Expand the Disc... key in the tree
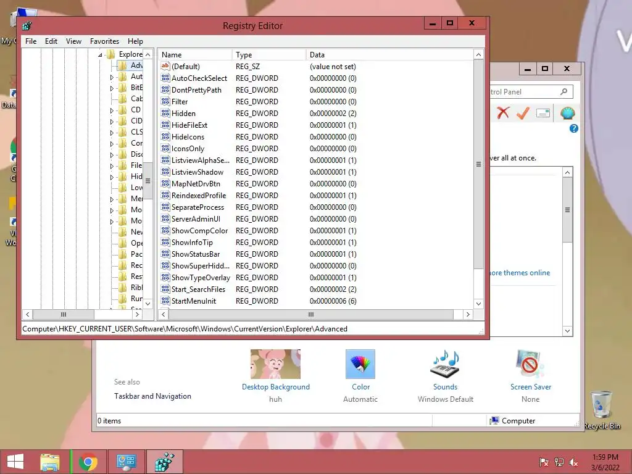The height and width of the screenshot is (474, 632). [112, 154]
